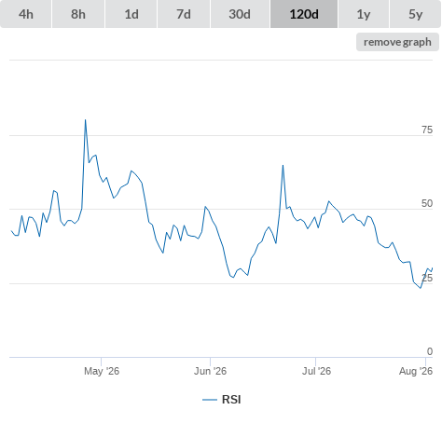Click the remove graph button
This screenshot has height=424, width=442.
click(x=397, y=42)
